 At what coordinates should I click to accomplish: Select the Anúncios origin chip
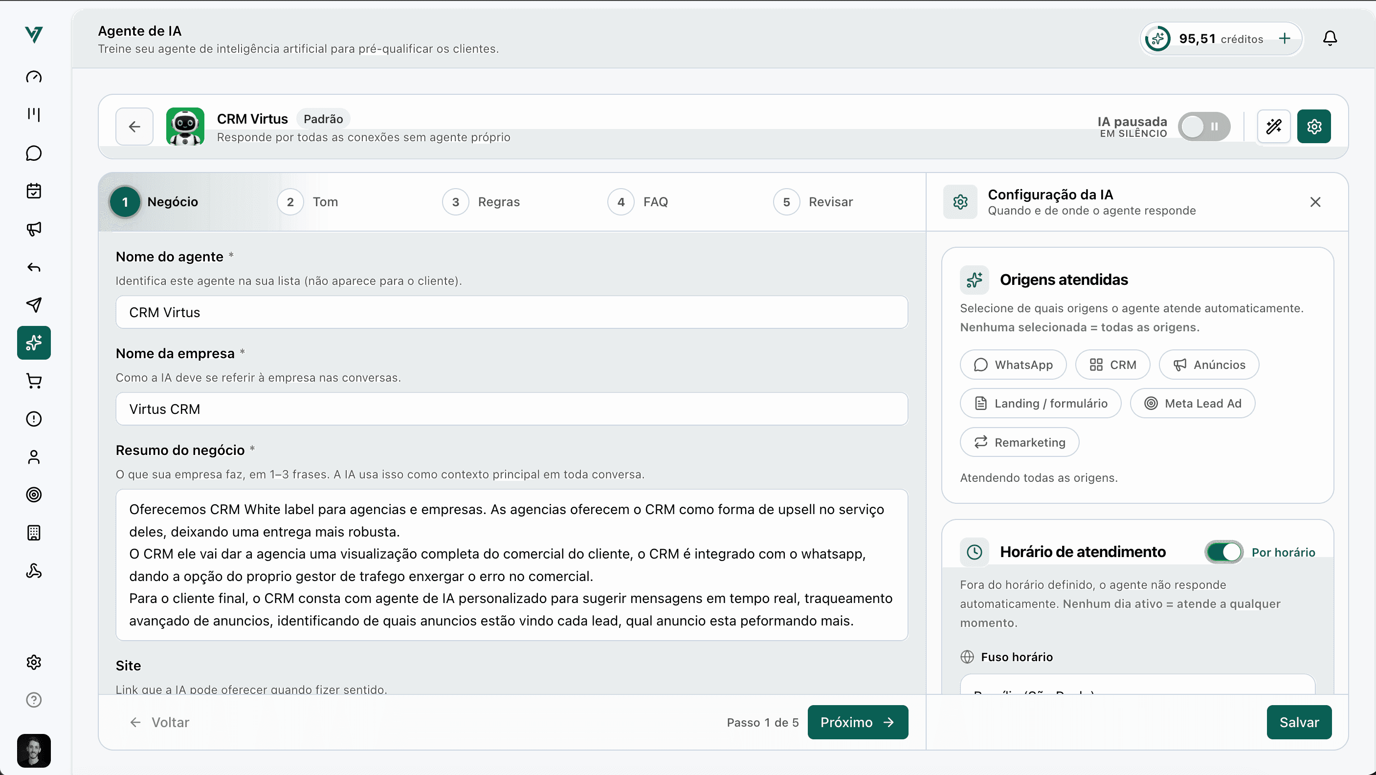[1209, 365]
